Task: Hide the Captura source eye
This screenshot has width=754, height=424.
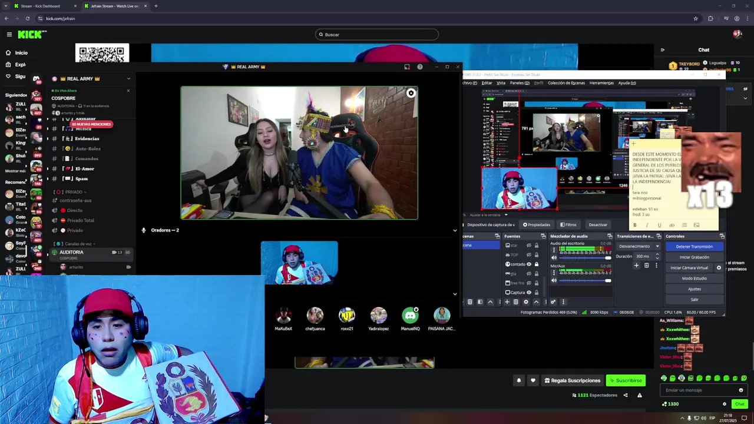Action: [x=528, y=293]
